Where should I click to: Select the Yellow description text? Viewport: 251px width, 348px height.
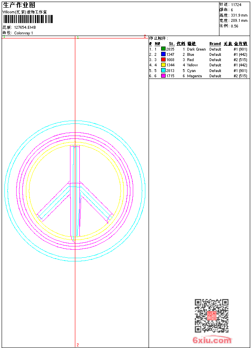tap(192, 65)
